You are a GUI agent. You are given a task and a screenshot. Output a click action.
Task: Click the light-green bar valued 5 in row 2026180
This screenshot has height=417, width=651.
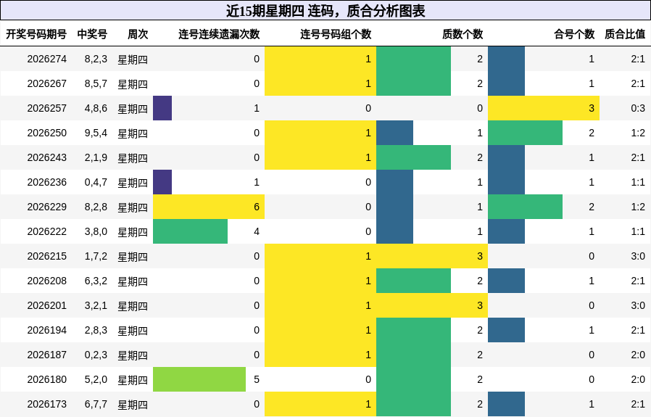click(199, 379)
